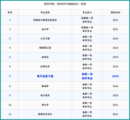Click year 2019 in the 土木工程 row
Viewport: 130px width, 120px height.
(115, 39)
